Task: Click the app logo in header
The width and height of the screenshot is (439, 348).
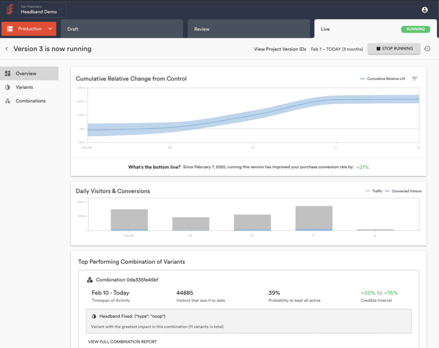Action: pos(10,9)
